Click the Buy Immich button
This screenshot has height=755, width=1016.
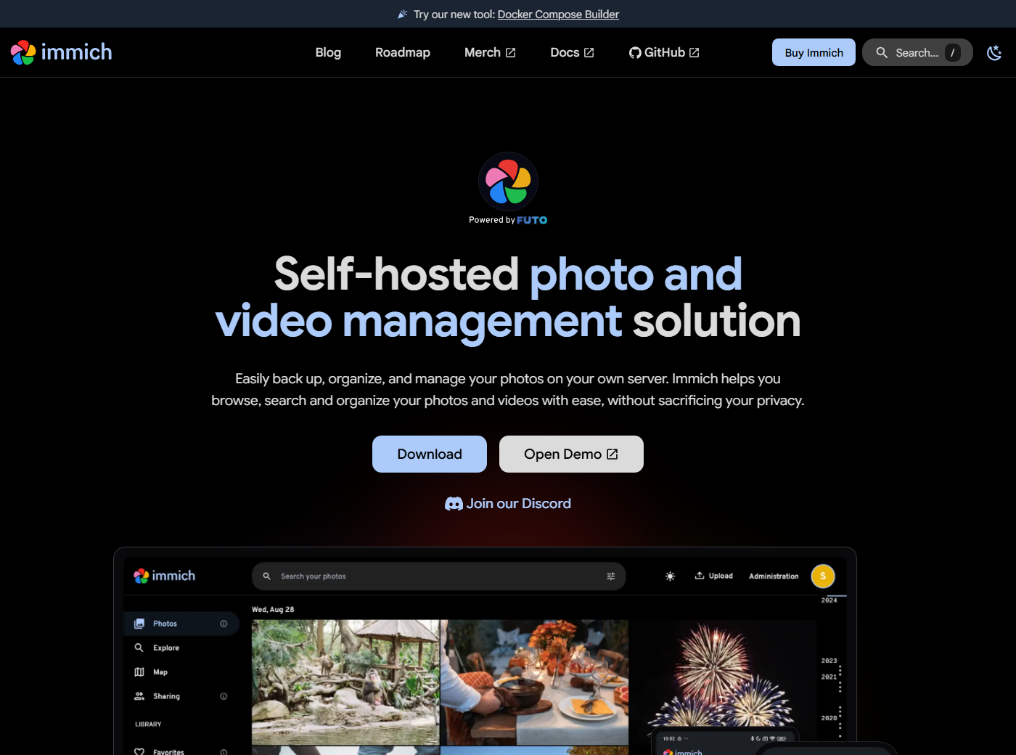[x=814, y=52]
